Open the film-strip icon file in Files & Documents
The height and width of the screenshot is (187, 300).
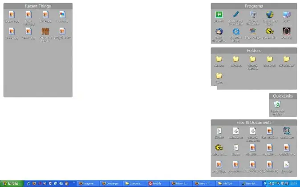pos(286,131)
